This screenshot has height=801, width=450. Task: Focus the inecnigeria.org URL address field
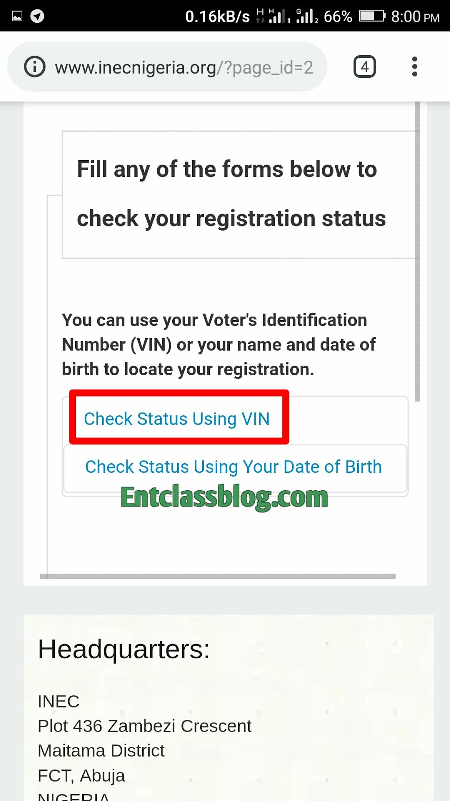point(184,67)
